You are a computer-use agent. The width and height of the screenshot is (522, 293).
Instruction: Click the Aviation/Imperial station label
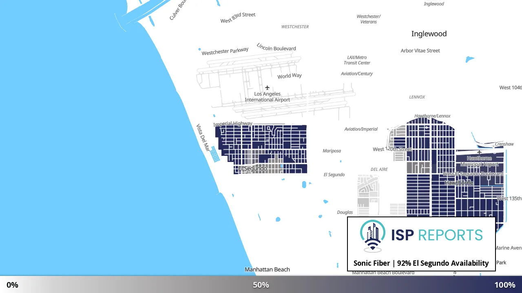[361, 129]
